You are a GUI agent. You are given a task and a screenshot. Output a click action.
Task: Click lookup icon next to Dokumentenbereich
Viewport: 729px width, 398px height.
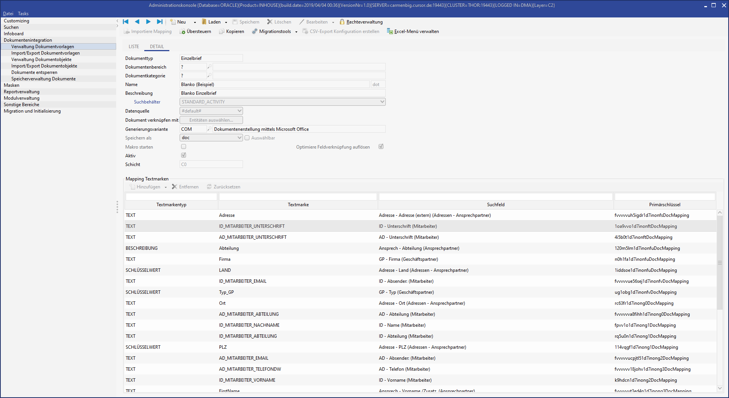pyautogui.click(x=209, y=67)
